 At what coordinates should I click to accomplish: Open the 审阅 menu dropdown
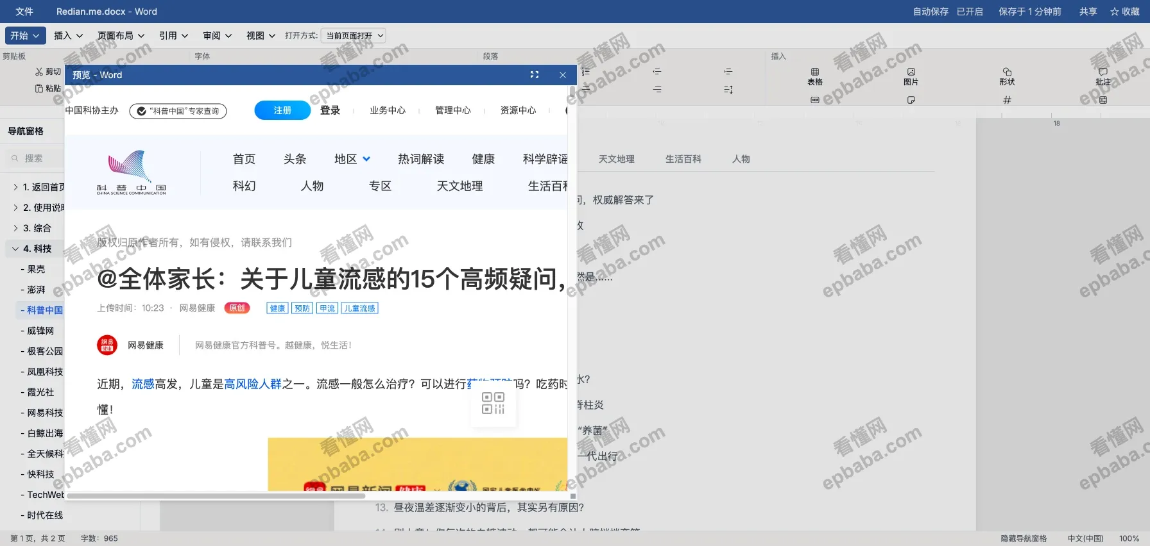point(218,36)
